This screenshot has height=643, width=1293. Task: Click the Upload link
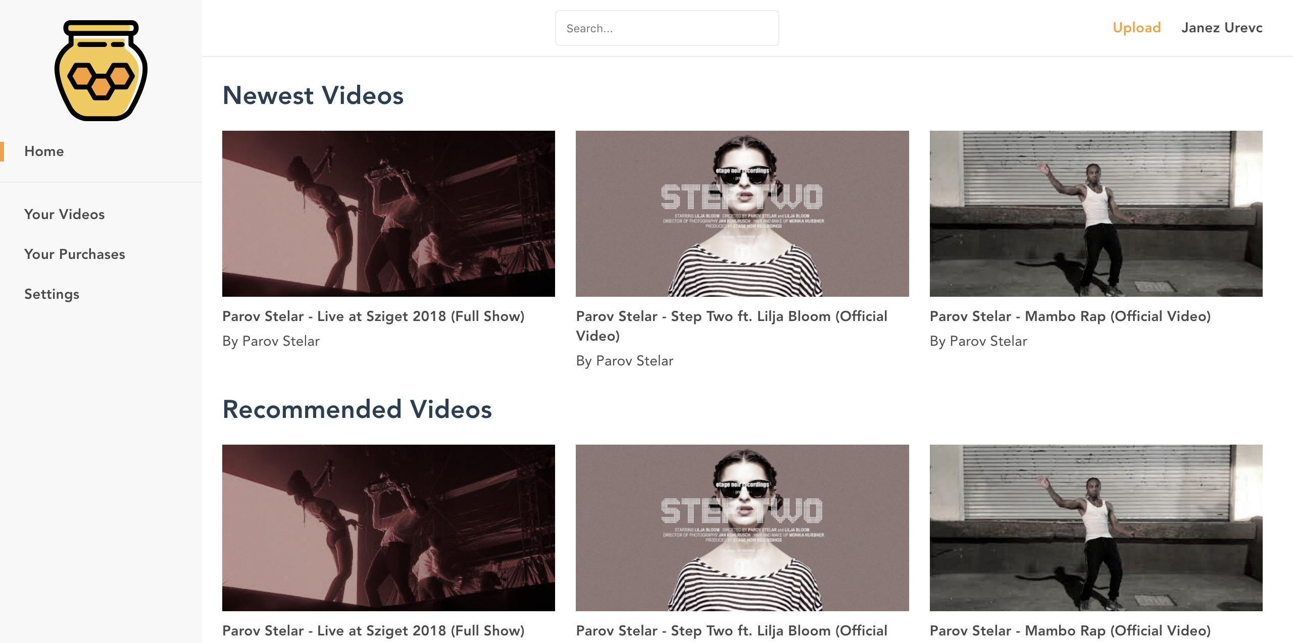click(1136, 28)
